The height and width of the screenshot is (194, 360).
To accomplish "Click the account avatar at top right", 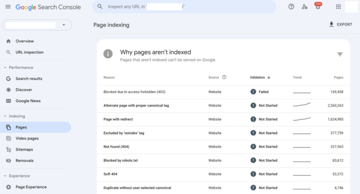I will click(x=351, y=7).
